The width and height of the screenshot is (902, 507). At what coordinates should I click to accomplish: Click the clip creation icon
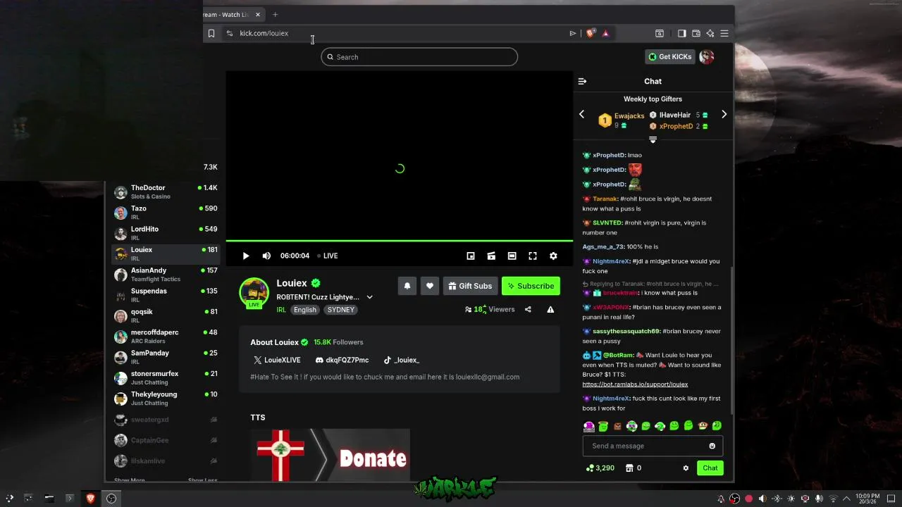[x=491, y=256]
